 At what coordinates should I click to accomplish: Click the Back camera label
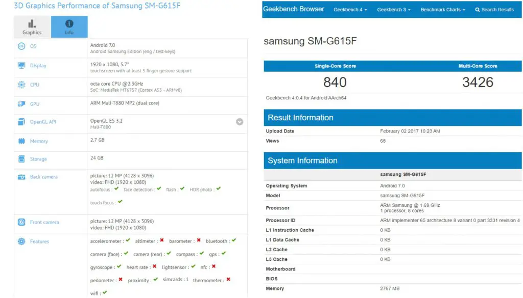(x=44, y=177)
